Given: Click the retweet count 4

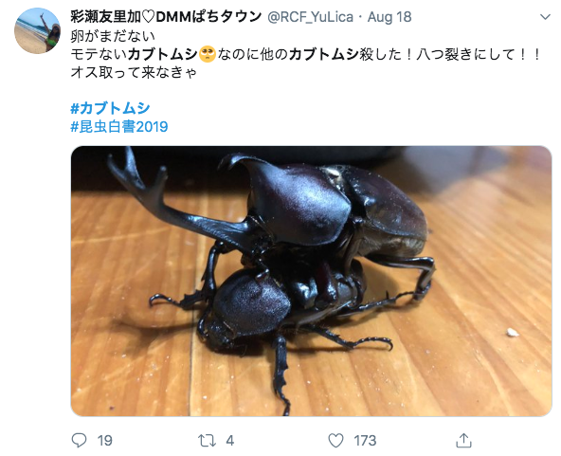Looking at the screenshot, I should pos(230,441).
